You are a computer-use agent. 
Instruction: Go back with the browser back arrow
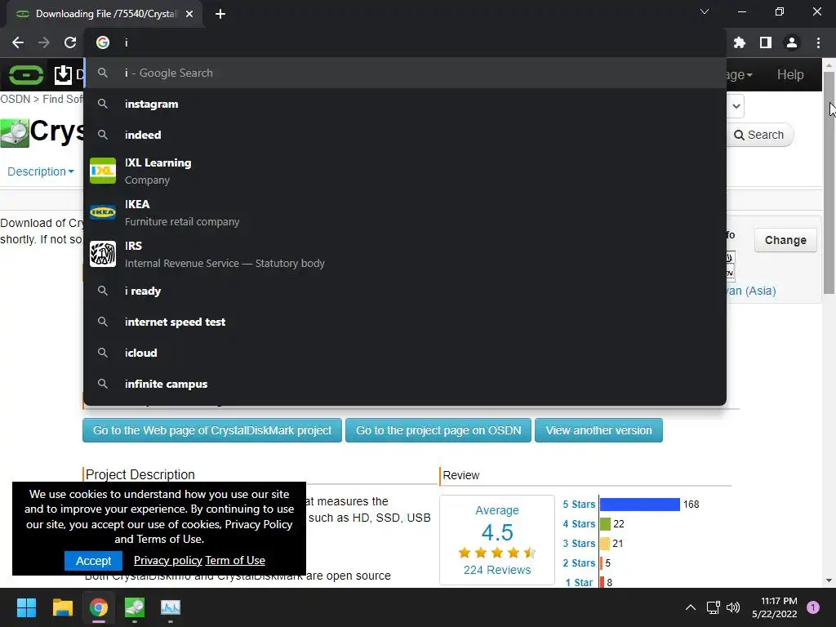click(x=18, y=42)
